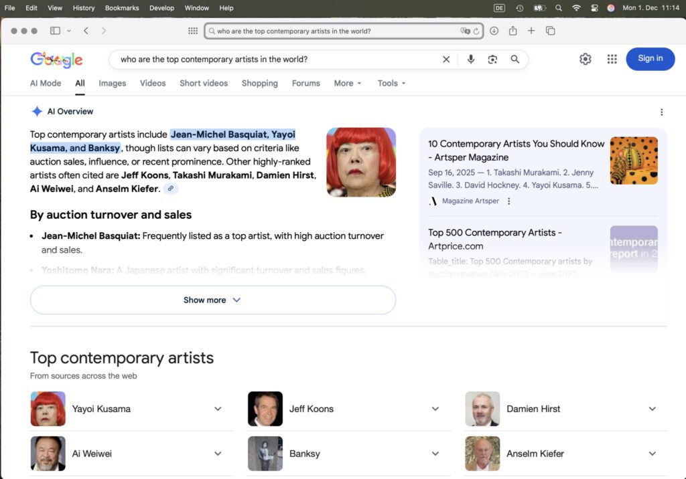
Task: Open the Artsper Magazine article link
Action: click(516, 150)
